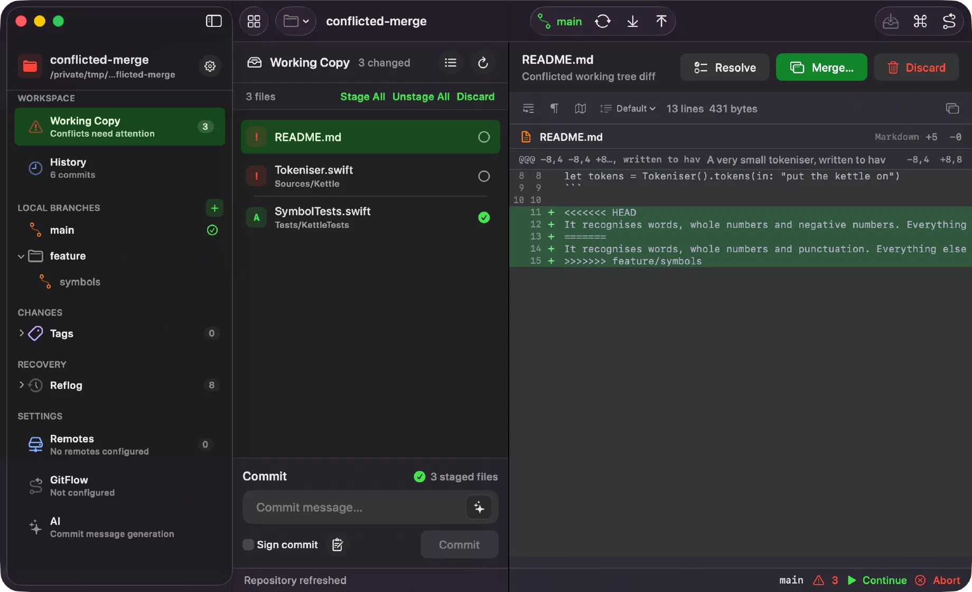972x592 pixels.
Task: Toggle side-by-side diff map icon
Action: tap(581, 109)
